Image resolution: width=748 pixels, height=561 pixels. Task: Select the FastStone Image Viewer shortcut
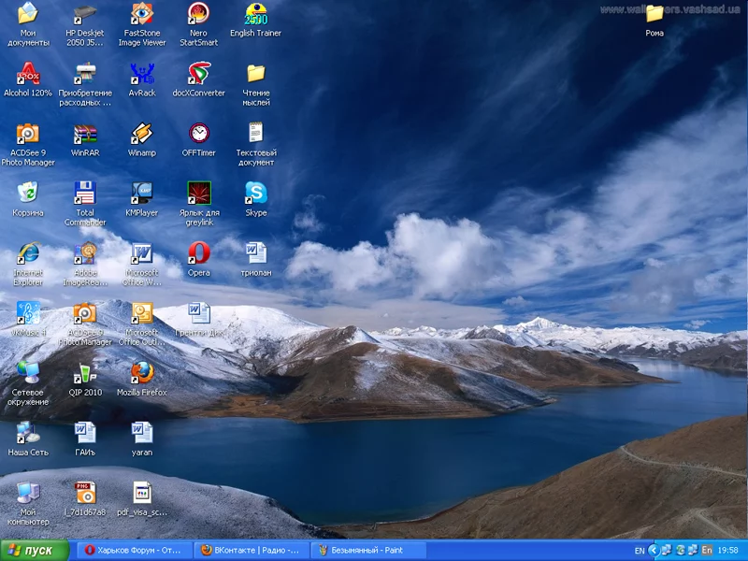142,14
